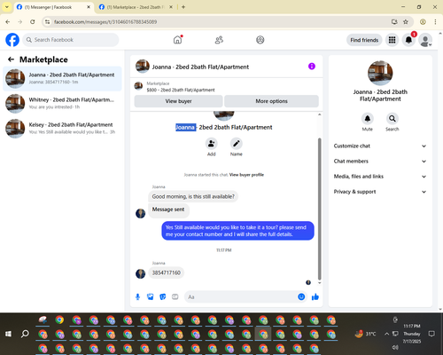Switch to the Messenger | Facebook tab
Image resolution: width=443 pixels, height=355 pixels.
pyautogui.click(x=53, y=7)
